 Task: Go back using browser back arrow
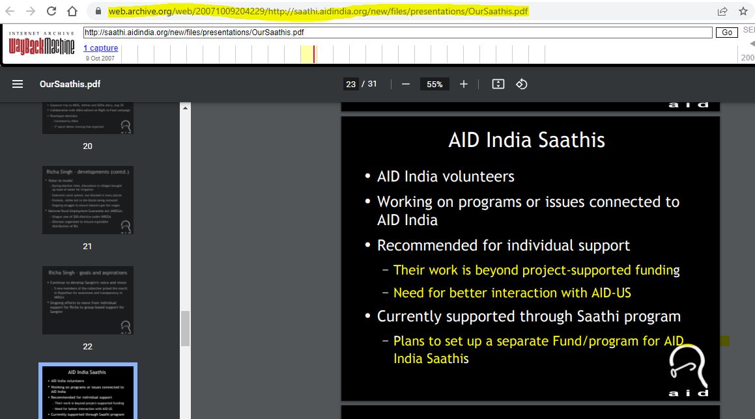click(x=9, y=11)
